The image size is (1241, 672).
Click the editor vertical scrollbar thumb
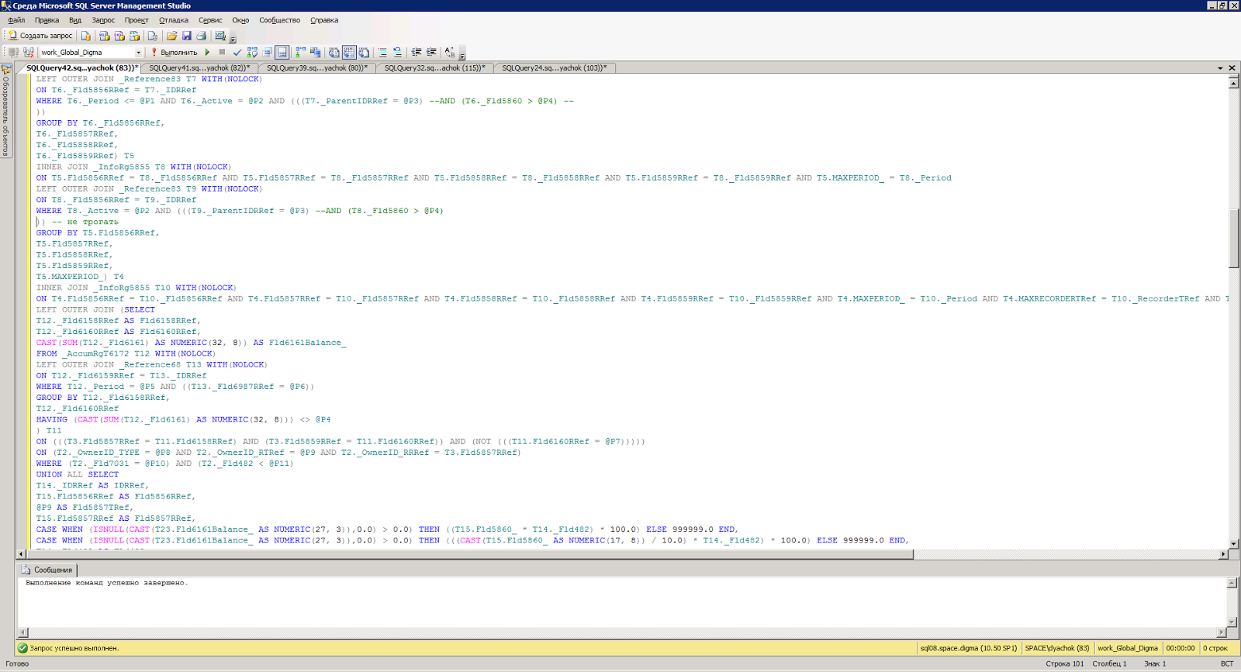tap(1233, 238)
